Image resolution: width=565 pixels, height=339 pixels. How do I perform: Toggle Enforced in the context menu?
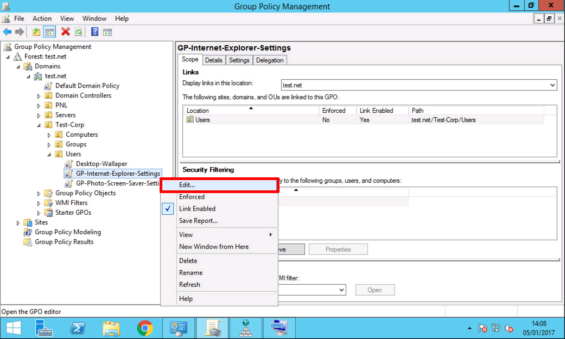click(x=219, y=197)
